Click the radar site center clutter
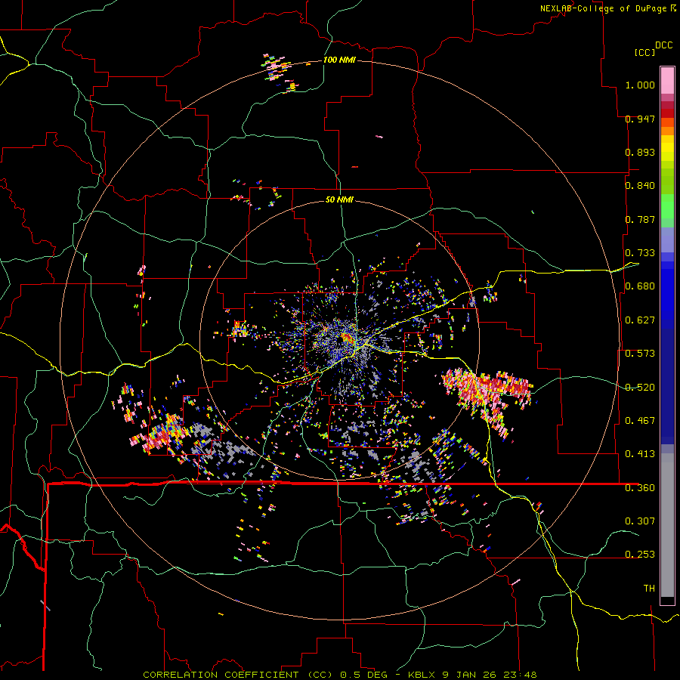 347,338
